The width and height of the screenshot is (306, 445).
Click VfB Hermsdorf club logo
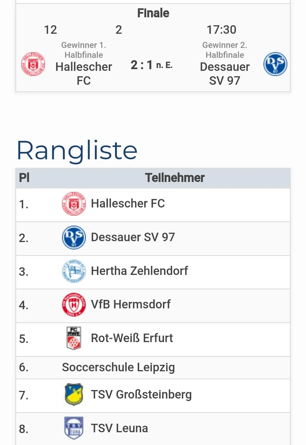point(74,305)
